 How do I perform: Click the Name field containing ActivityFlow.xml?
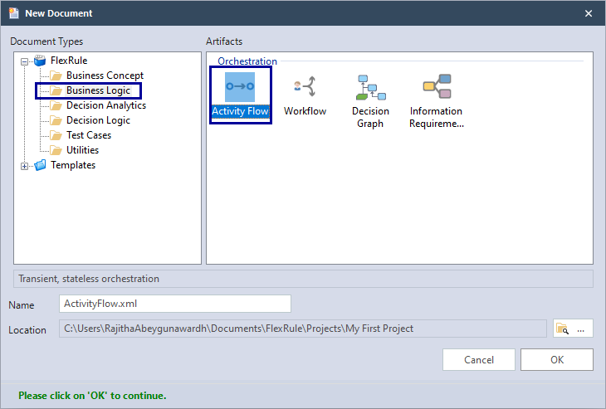[x=175, y=304]
